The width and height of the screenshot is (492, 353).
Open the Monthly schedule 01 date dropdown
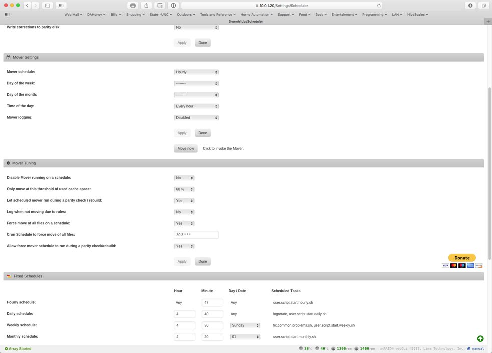pyautogui.click(x=245, y=337)
